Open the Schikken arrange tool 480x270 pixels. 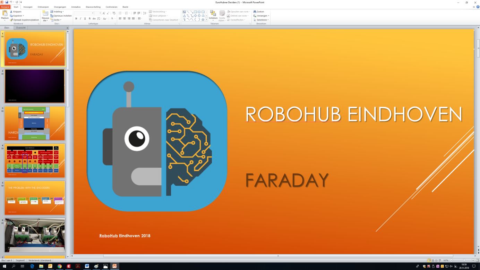213,15
